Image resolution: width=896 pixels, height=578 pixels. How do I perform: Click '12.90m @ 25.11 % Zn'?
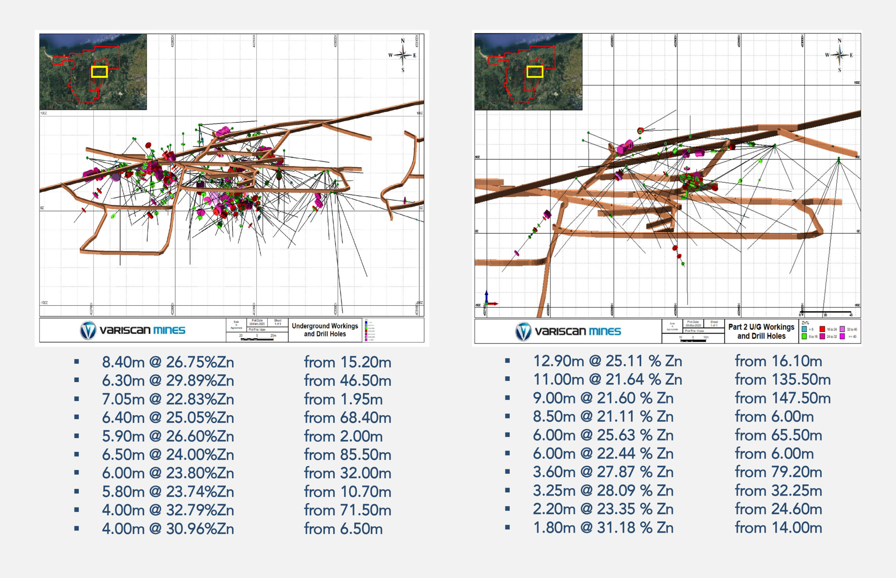click(607, 361)
